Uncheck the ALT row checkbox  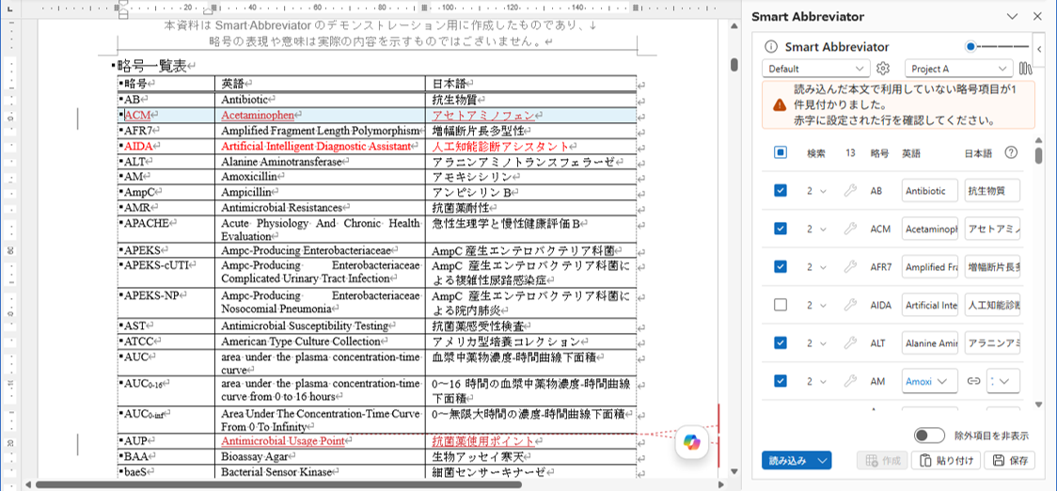click(781, 343)
